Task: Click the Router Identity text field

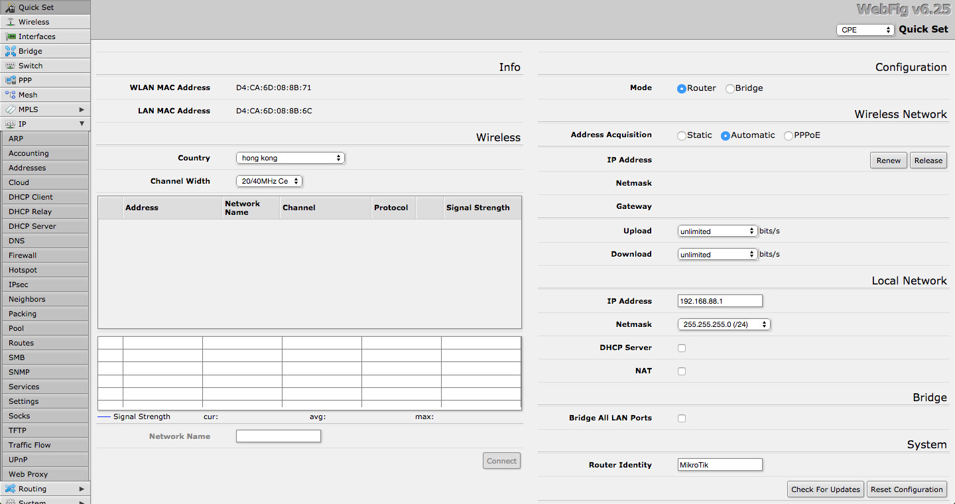Action: click(720, 465)
